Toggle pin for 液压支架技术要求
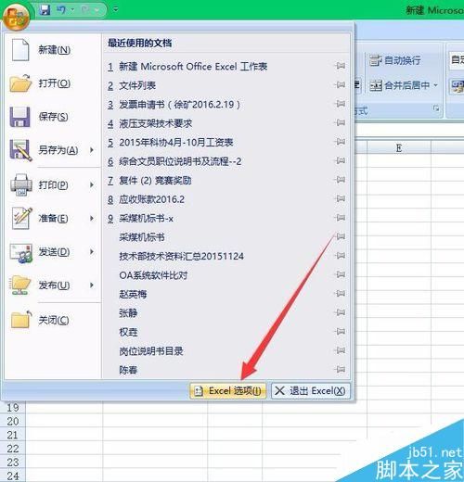 point(340,122)
